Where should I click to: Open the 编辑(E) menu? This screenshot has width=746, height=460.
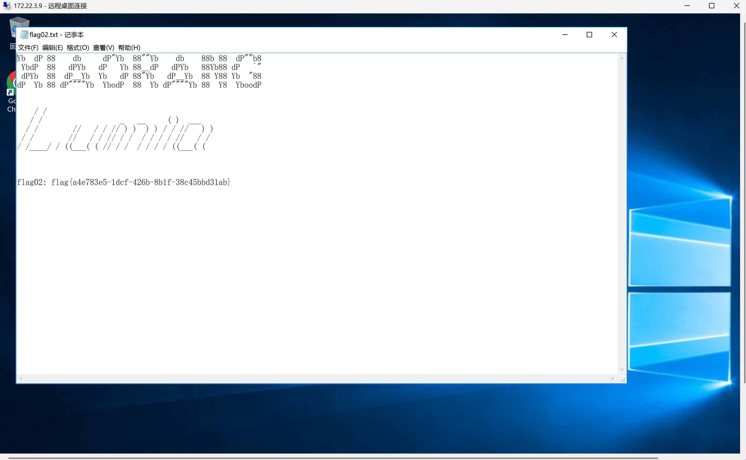point(52,47)
